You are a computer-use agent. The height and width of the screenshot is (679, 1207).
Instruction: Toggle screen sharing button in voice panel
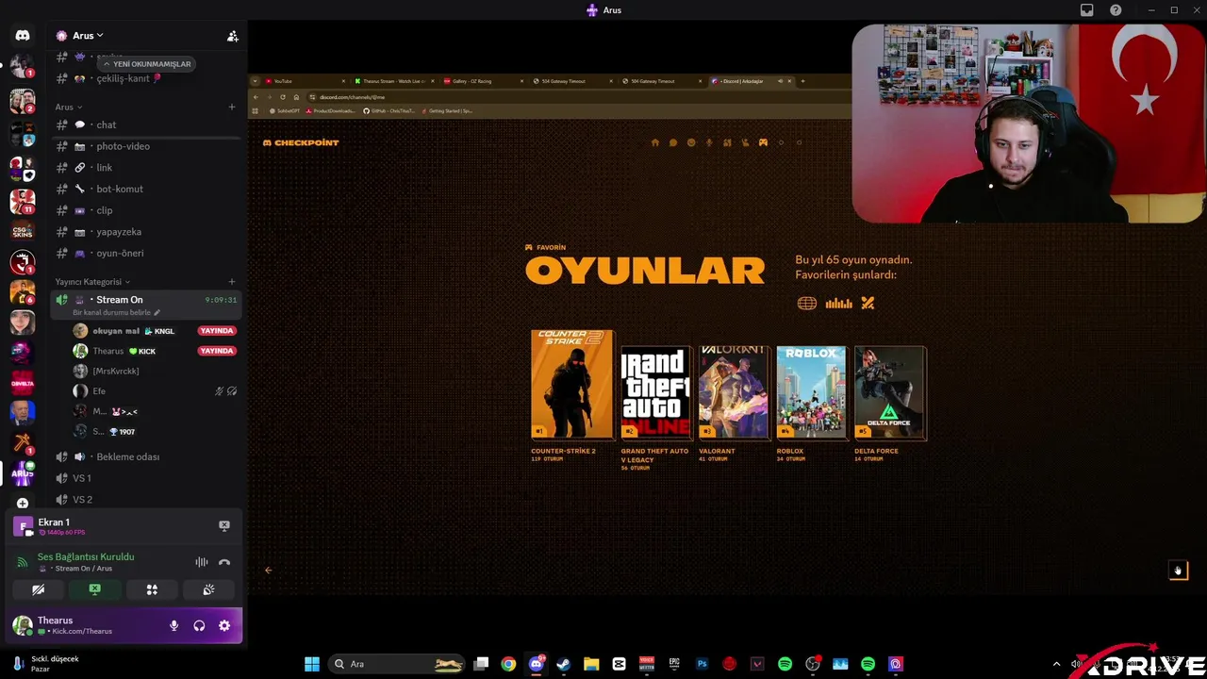point(94,589)
